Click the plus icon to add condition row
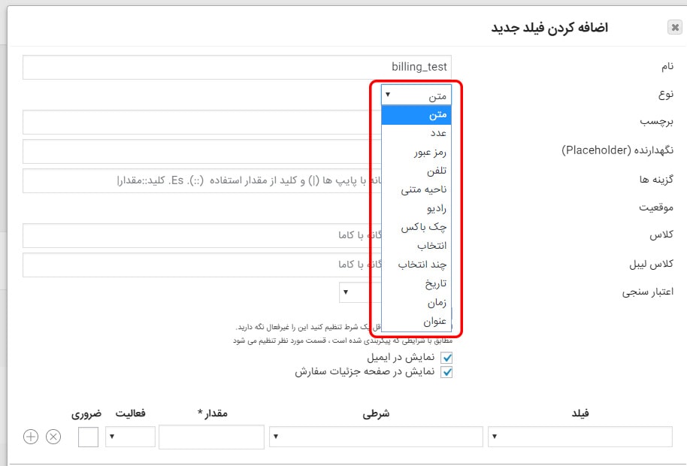Screen dimensions: 687x466 point(31,437)
